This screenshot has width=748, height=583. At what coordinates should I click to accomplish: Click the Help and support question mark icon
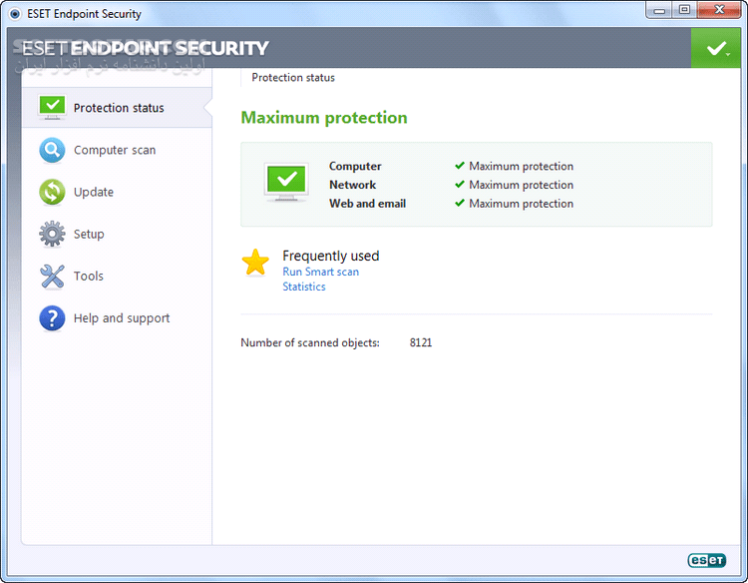pos(52,318)
